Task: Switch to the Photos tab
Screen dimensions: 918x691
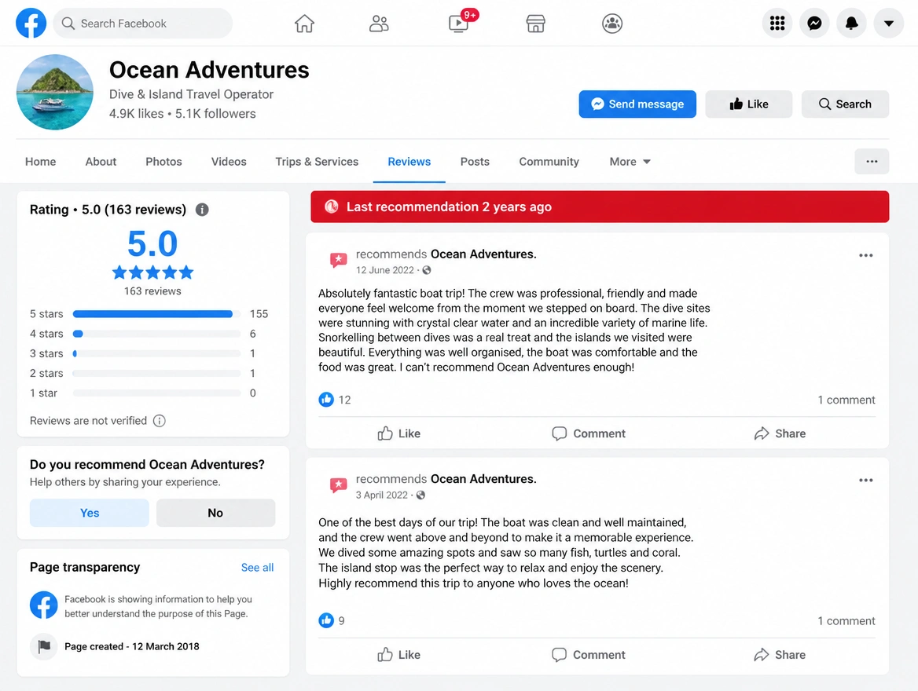Action: [164, 162]
